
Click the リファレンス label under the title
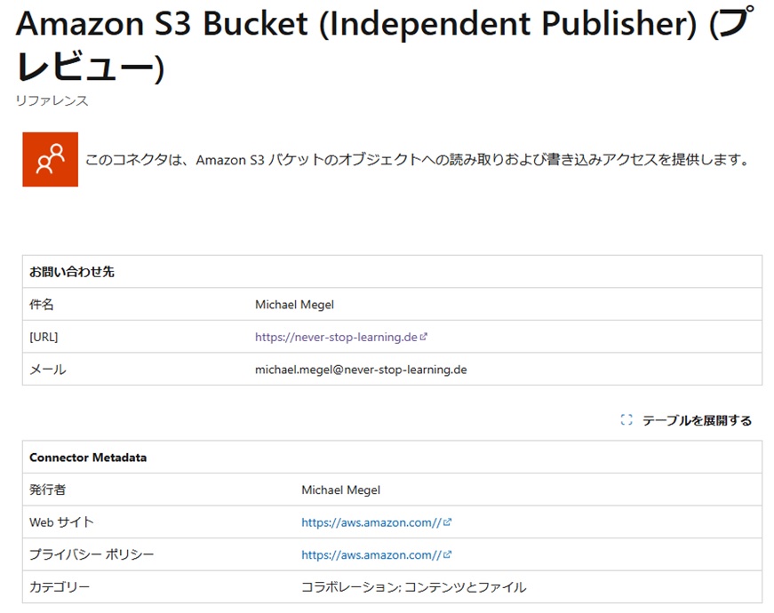click(x=52, y=100)
